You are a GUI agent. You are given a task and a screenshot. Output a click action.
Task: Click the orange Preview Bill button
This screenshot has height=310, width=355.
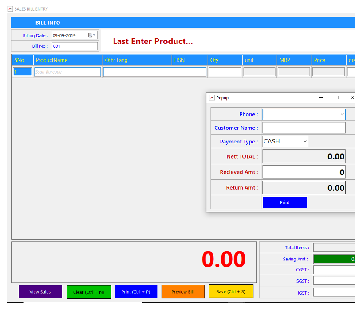click(x=183, y=292)
